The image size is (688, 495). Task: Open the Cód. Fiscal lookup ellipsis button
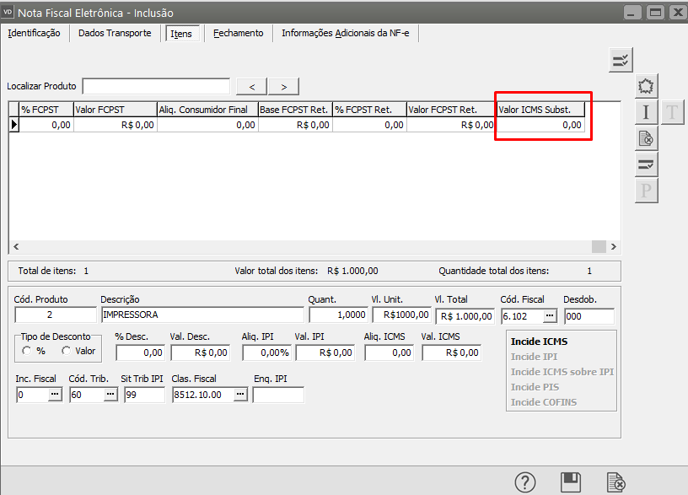[550, 316]
